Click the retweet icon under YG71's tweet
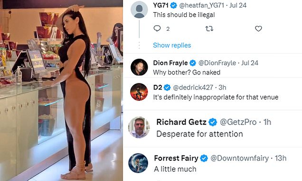Screen dimensions: 302x181 point(209,29)
